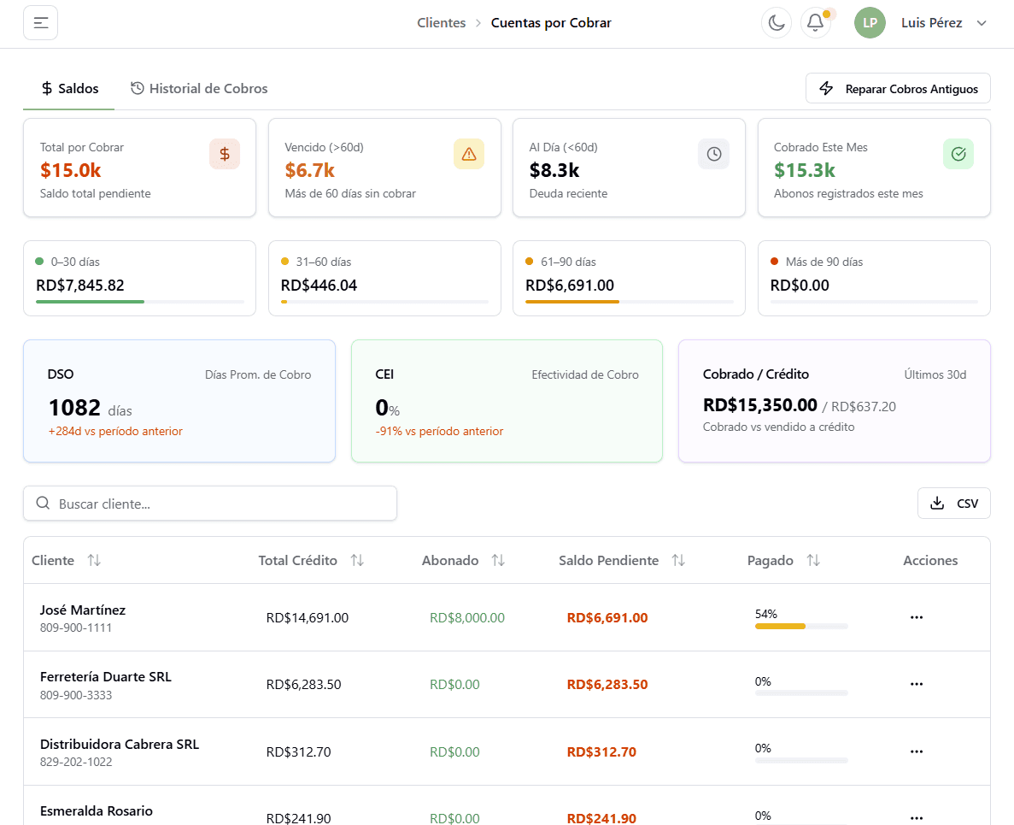Click the checkmark icon on Cobrado Este Mes

958,154
